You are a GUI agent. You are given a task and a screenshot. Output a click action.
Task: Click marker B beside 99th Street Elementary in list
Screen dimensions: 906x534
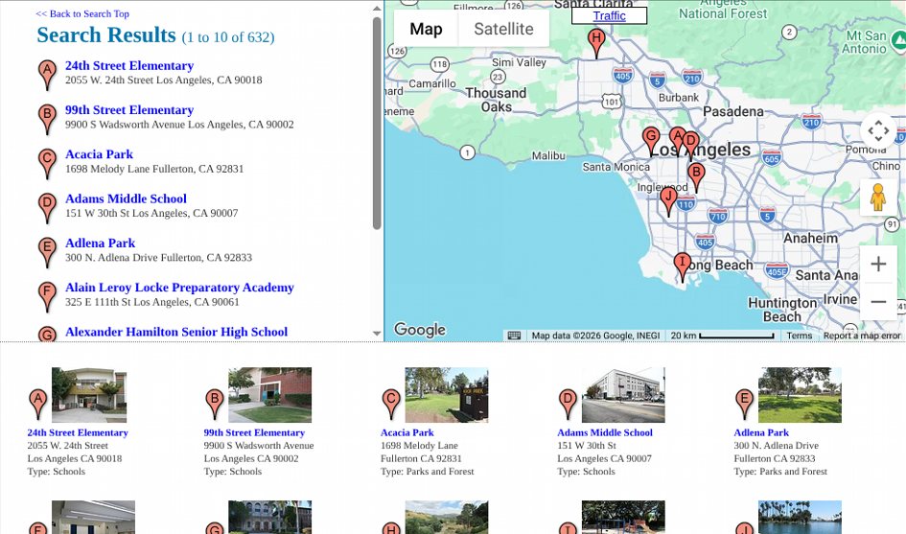[47, 120]
